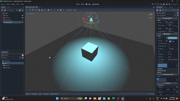Click the Energy slider
Image resolution: width=180 pixels, height=101 pixels.
(173, 42)
